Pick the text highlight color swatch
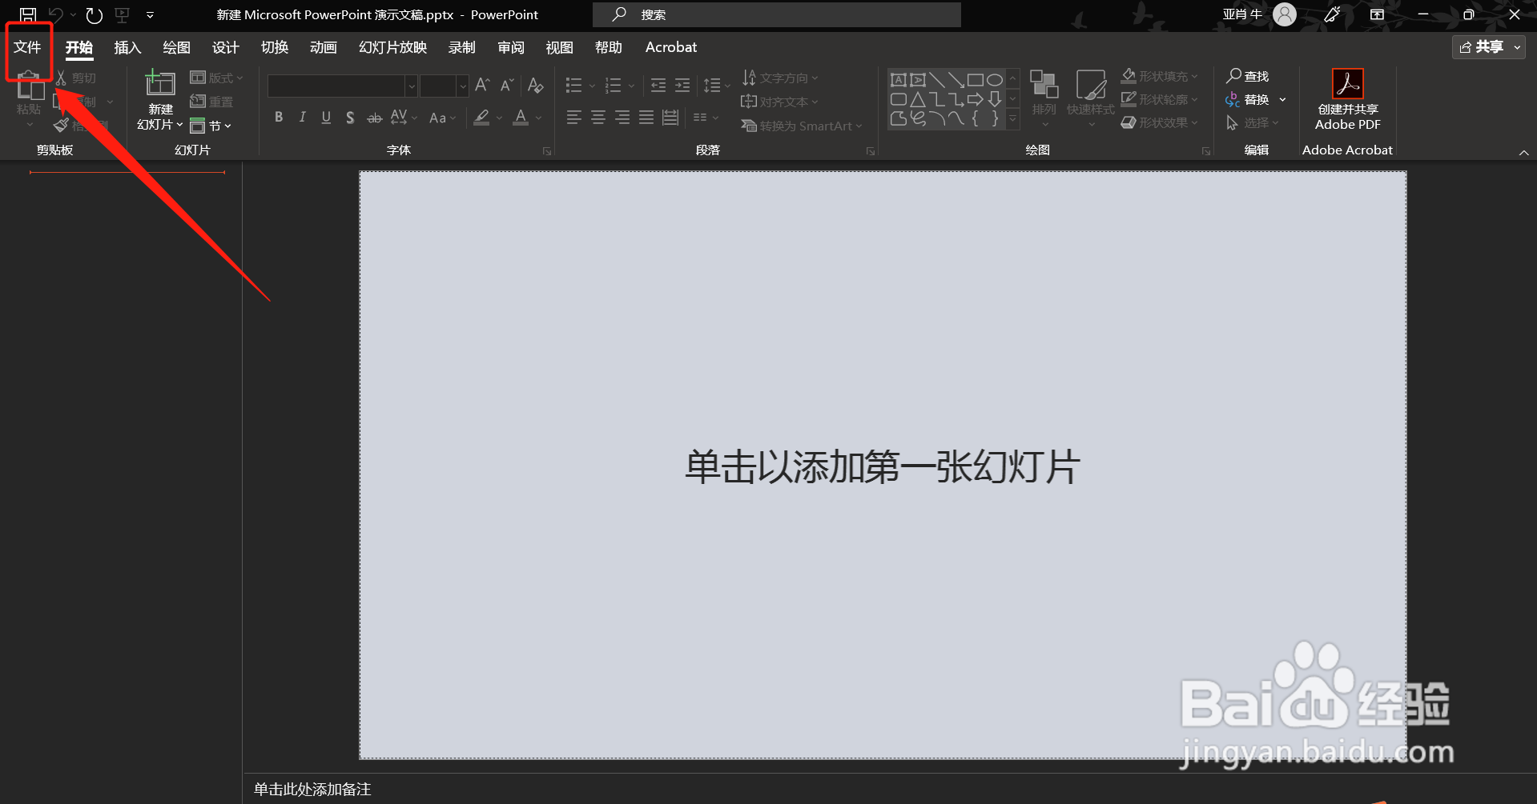This screenshot has height=804, width=1537. click(481, 118)
